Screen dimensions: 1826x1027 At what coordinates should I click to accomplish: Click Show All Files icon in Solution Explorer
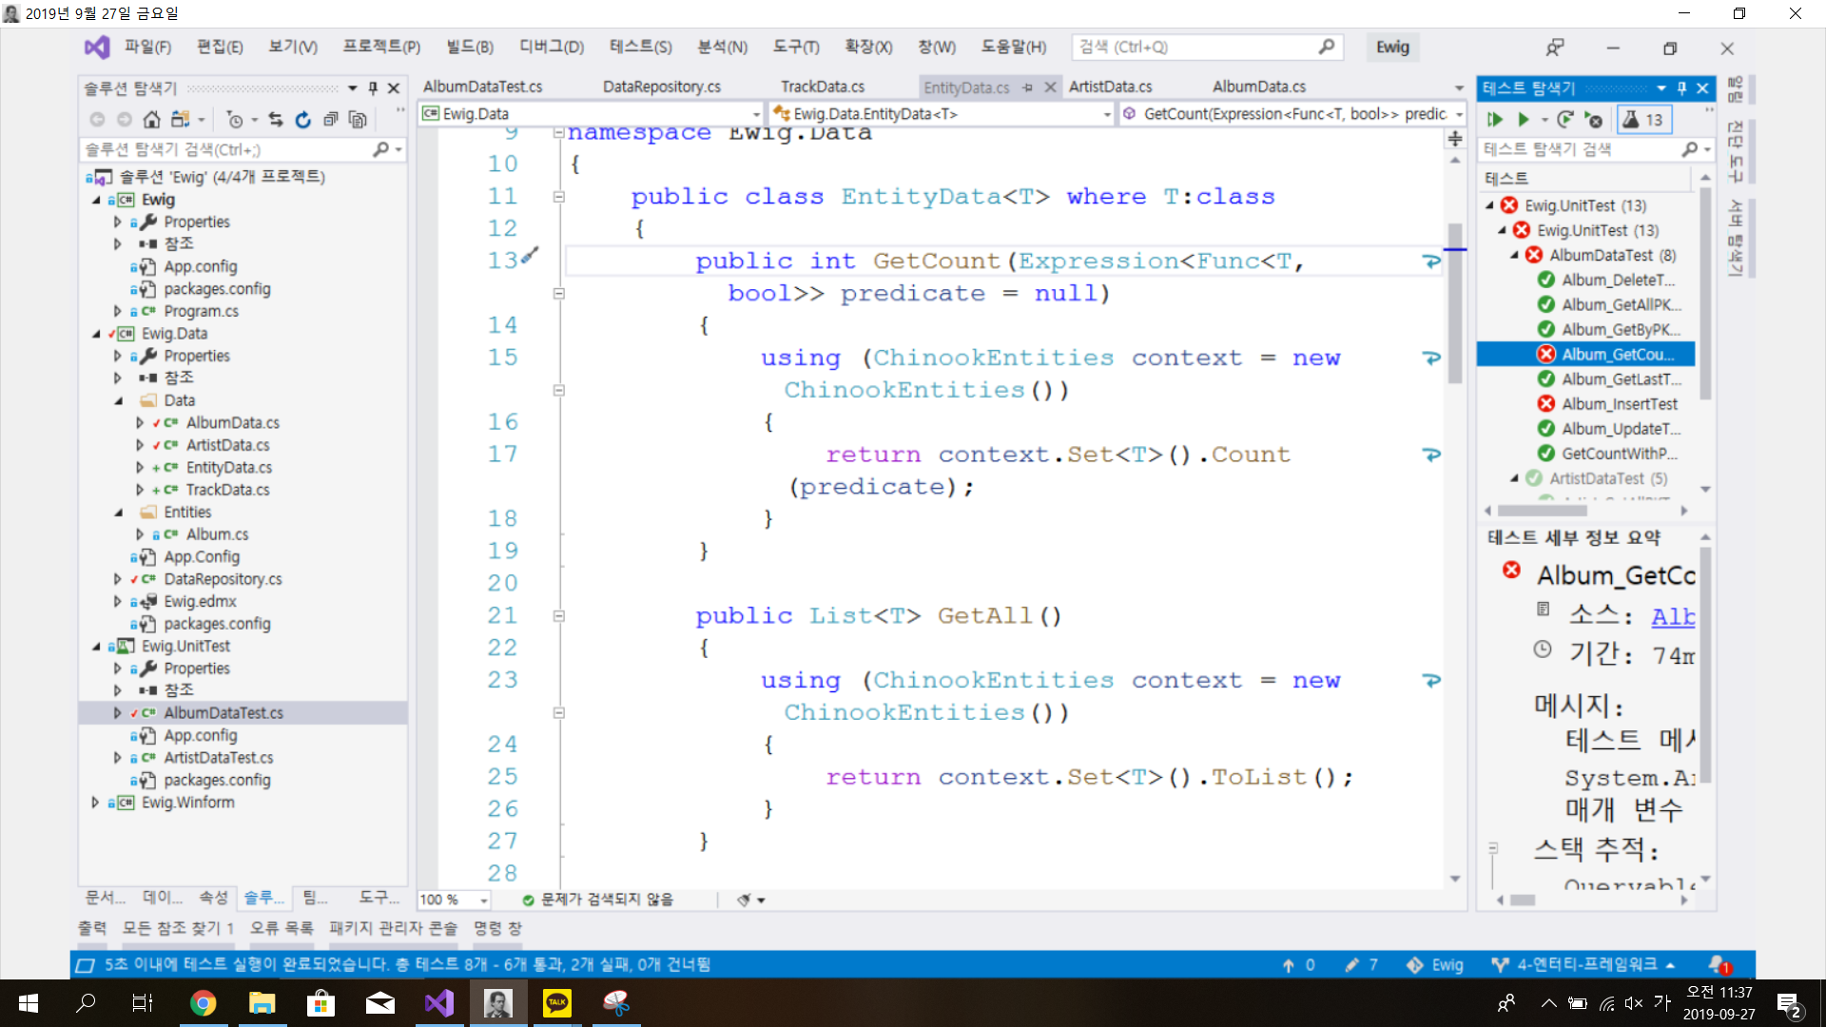click(358, 120)
